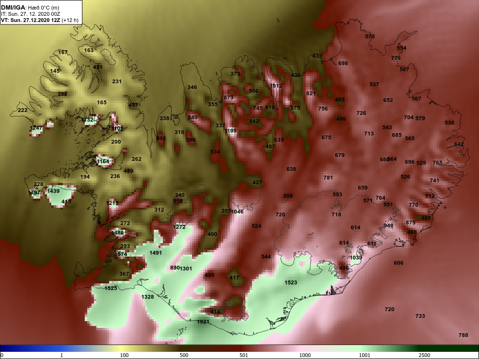The image size is (479, 359).
Task: Click the map value '570' in the northeast
Action: click(370, 36)
